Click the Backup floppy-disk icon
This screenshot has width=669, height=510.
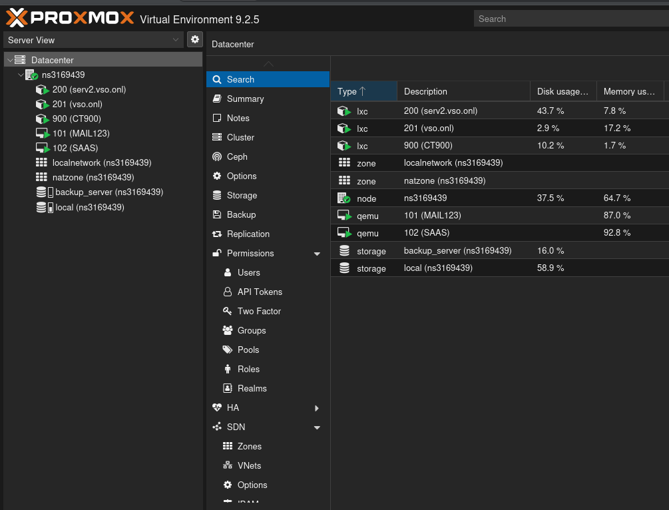[217, 214]
